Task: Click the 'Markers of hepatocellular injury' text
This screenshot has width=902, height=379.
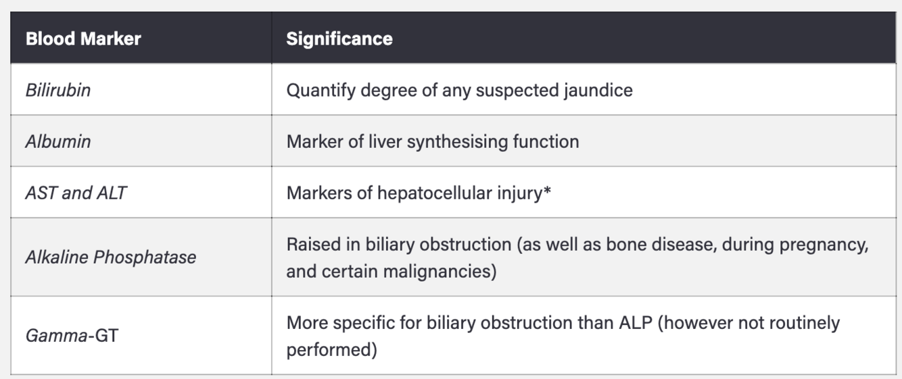Action: 414,193
